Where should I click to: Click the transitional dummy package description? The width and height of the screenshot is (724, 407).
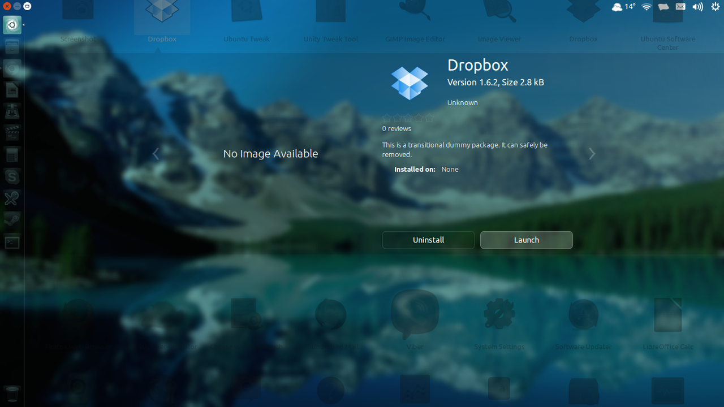[x=465, y=150]
